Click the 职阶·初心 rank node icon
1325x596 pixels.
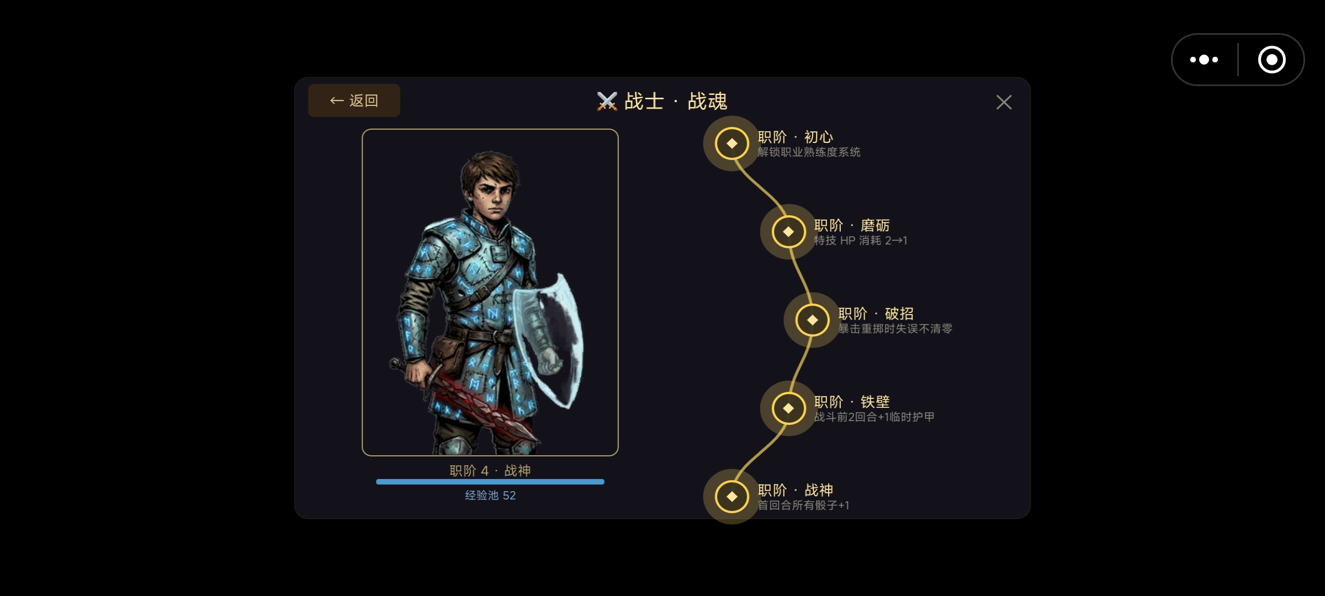click(732, 143)
